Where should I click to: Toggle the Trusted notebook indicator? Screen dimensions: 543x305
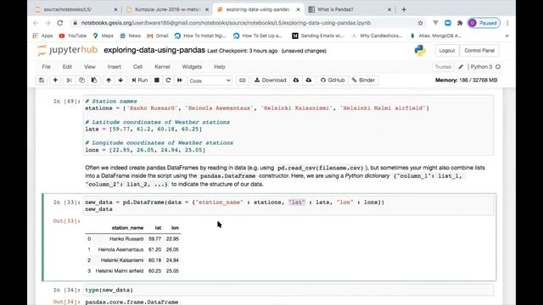pyautogui.click(x=443, y=67)
